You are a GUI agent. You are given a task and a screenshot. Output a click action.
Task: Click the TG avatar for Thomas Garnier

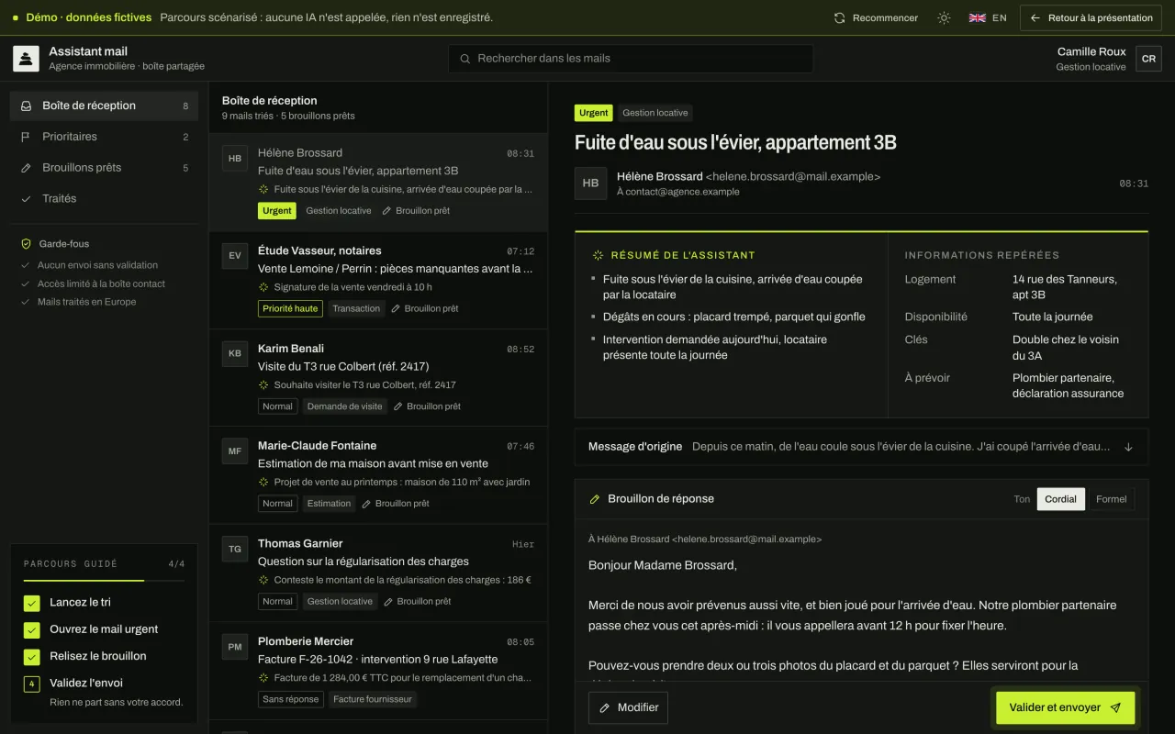click(x=235, y=549)
